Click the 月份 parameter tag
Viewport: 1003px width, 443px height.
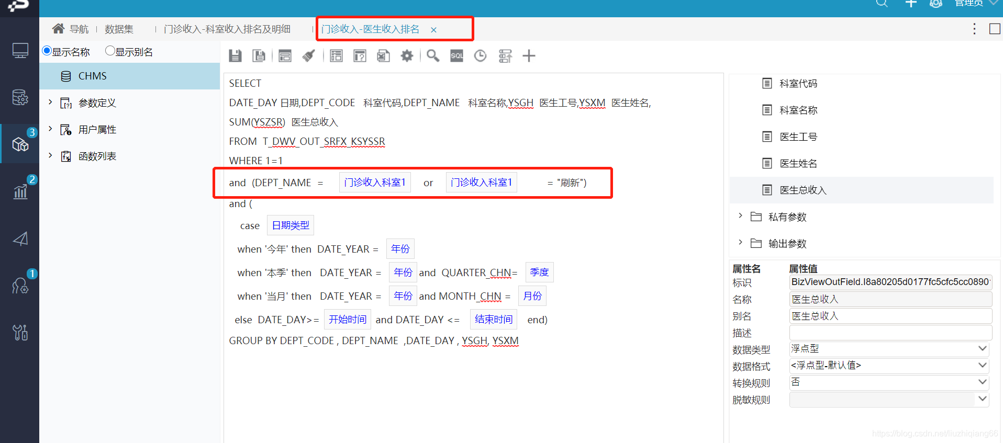(532, 296)
